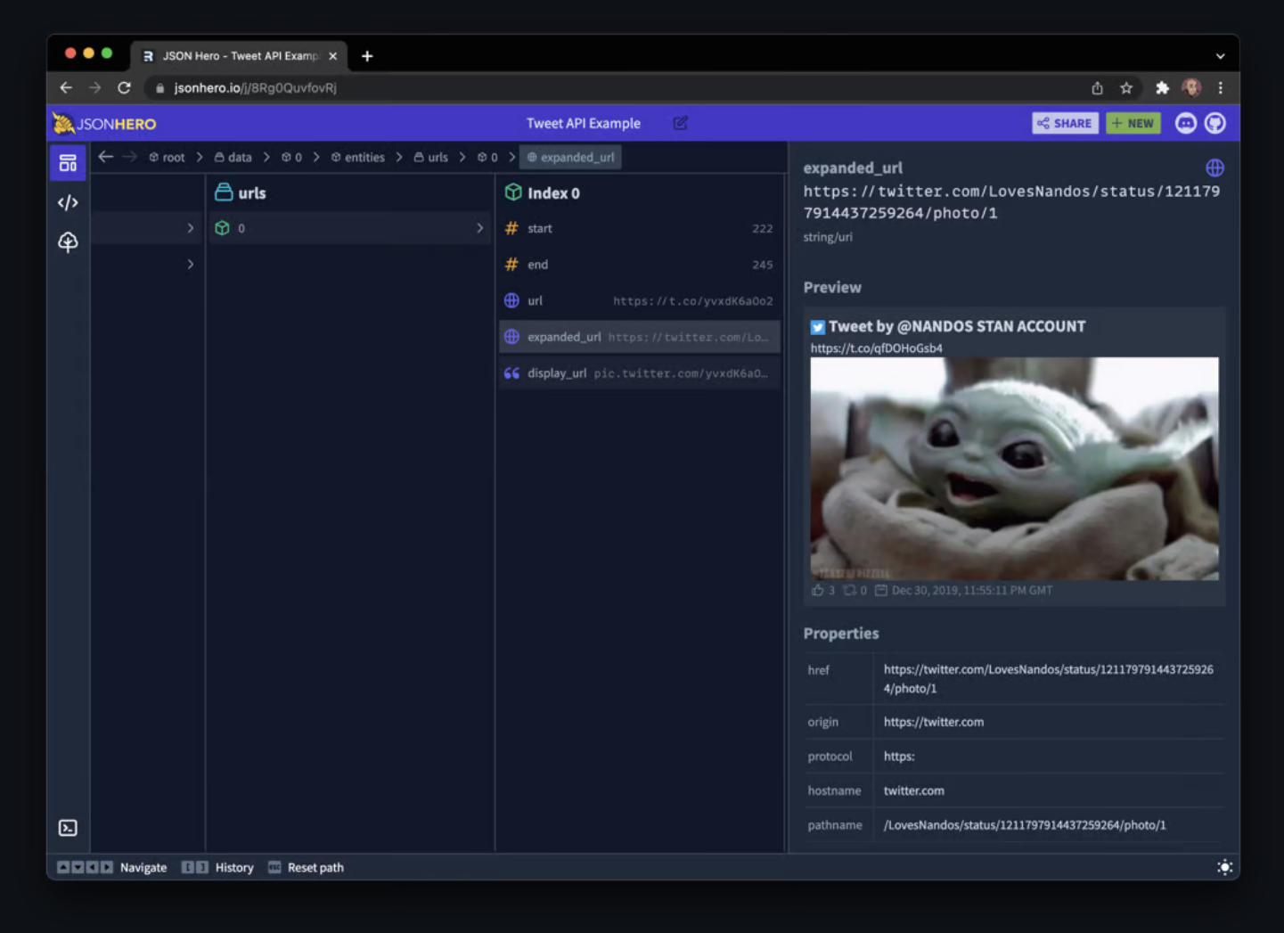Screen dimensions: 1284x933
Task: Click hash icon beside start
Action: click(x=511, y=228)
